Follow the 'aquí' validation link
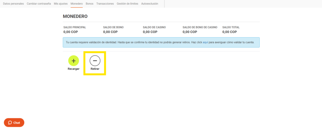322x128 pixels. pyautogui.click(x=205, y=42)
